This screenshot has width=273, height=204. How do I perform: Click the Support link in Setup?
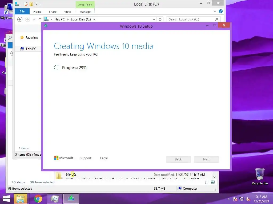tap(86, 158)
